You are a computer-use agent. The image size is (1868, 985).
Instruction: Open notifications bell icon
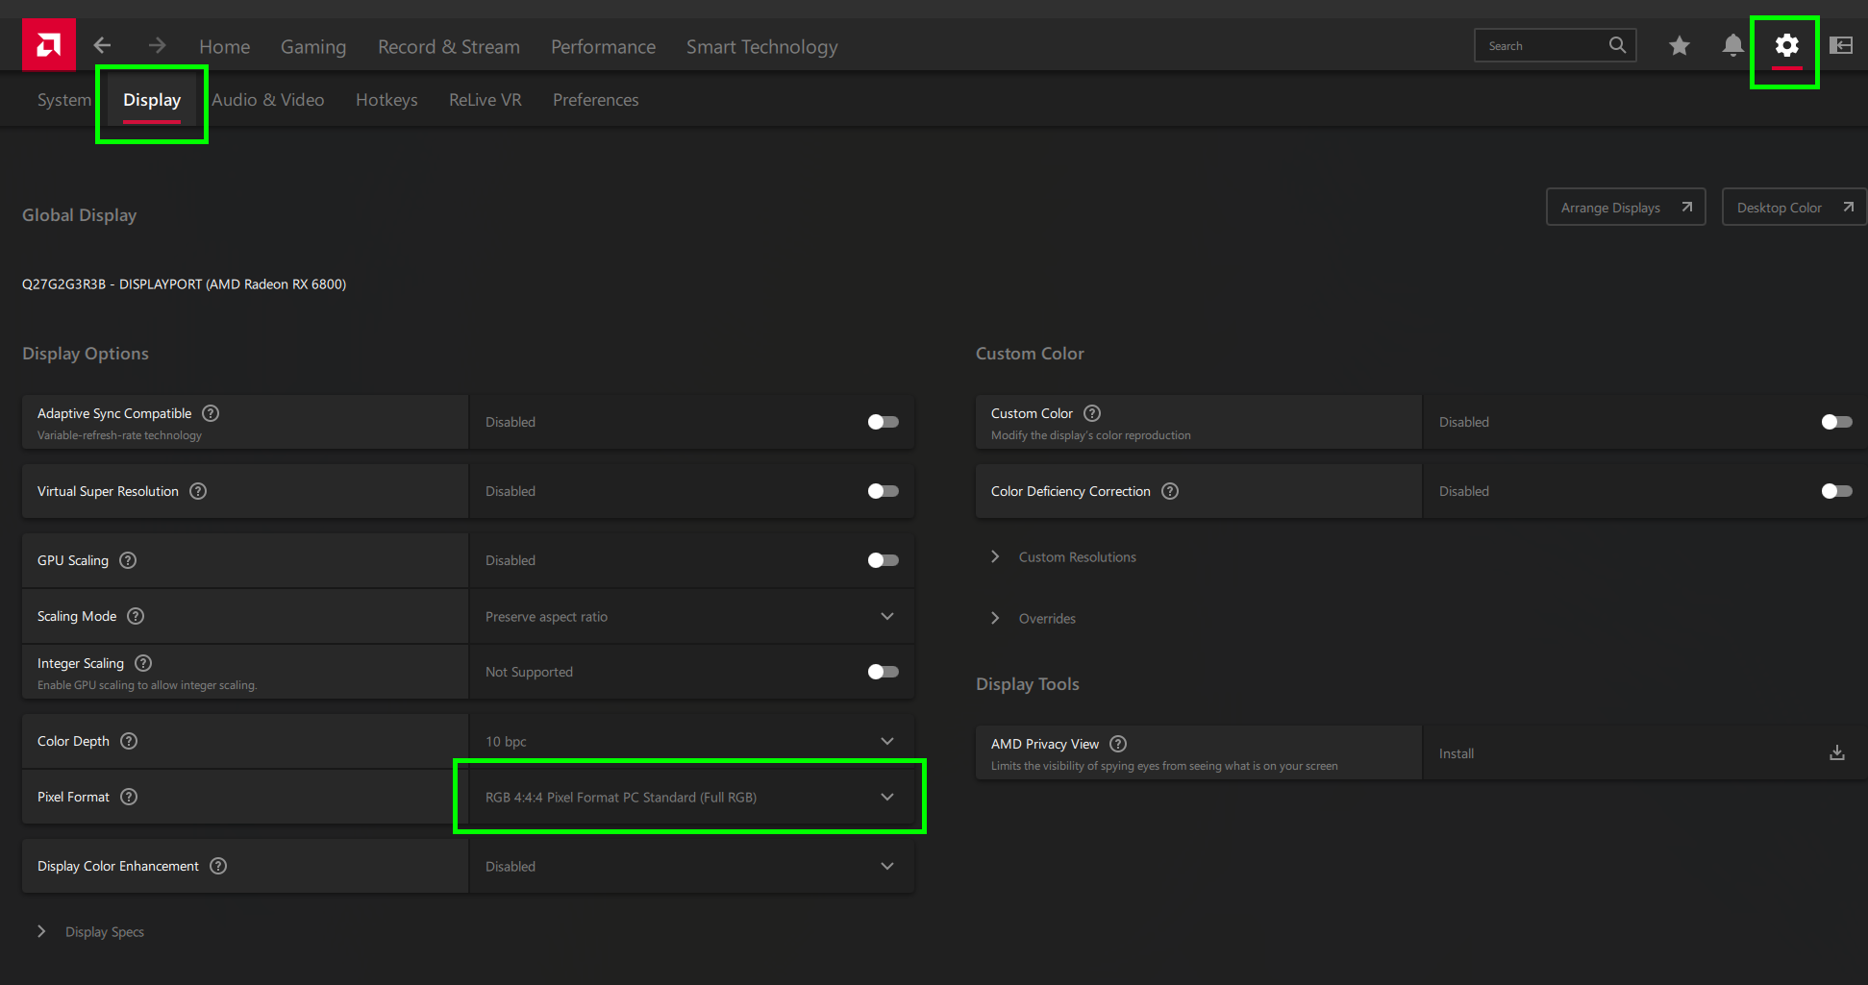[x=1732, y=45]
